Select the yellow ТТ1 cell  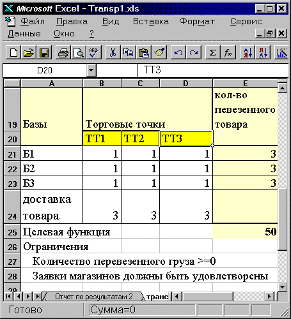click(x=102, y=138)
